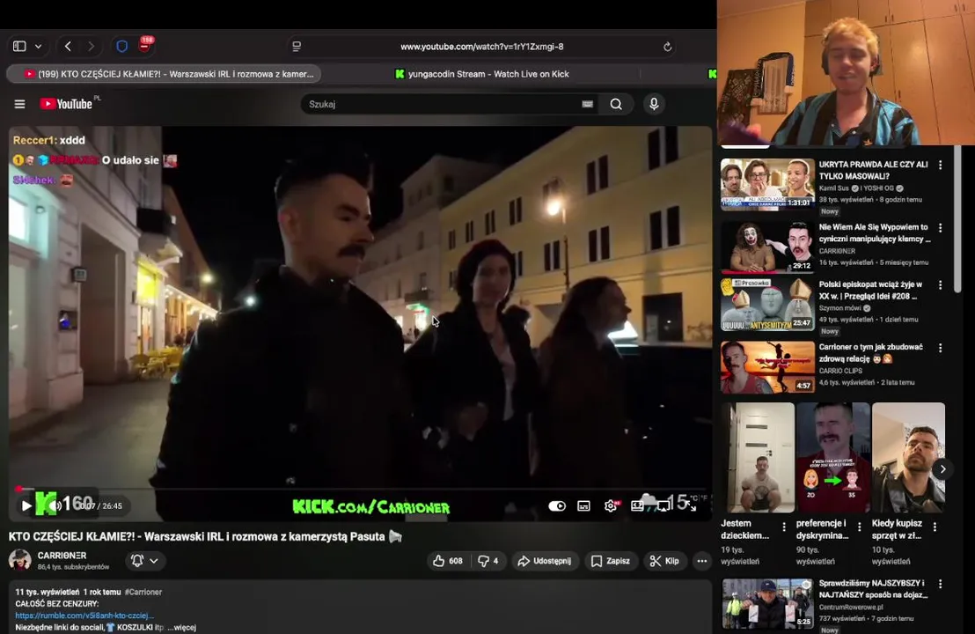
Task: Open the Kiedy kupisz sprzęt short
Action: click(908, 457)
